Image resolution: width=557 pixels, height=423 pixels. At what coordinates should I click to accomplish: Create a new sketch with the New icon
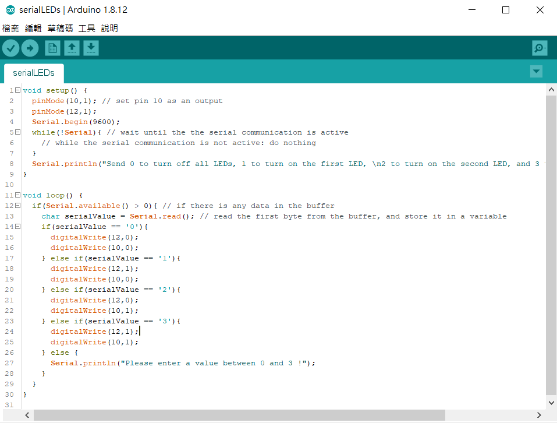pyautogui.click(x=52, y=48)
